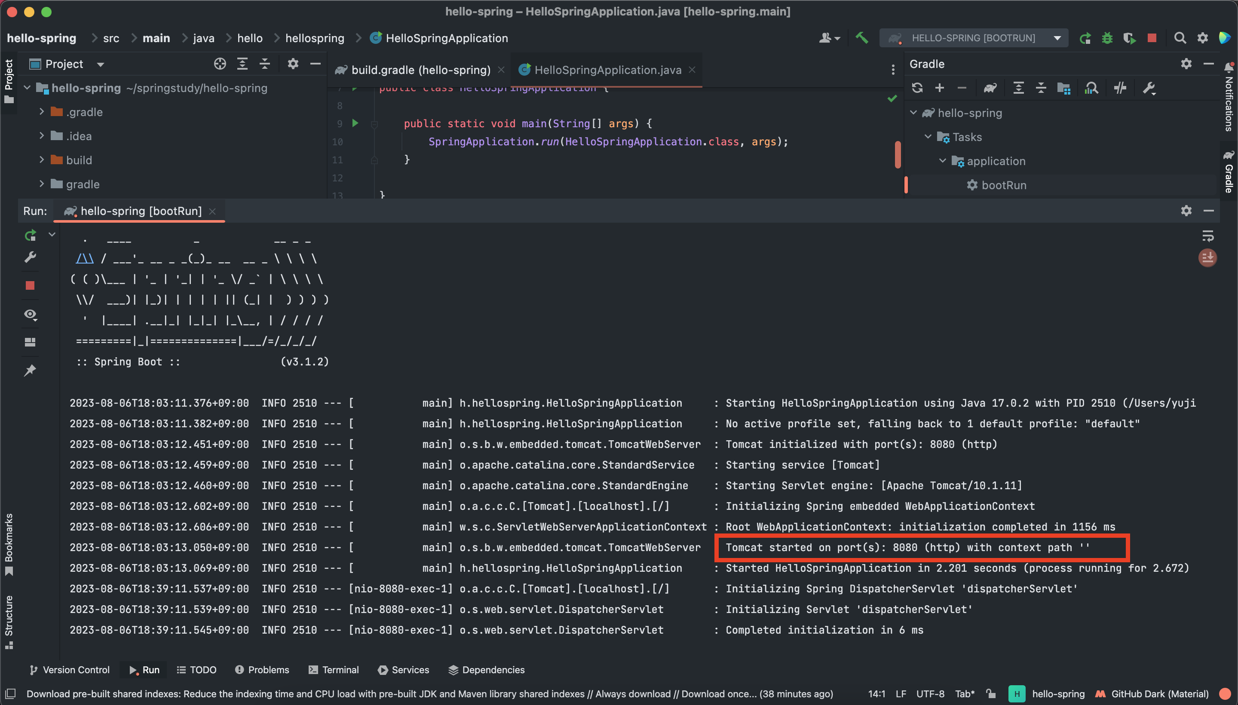
Task: Stop process in Run tool window sidebar
Action: click(30, 285)
